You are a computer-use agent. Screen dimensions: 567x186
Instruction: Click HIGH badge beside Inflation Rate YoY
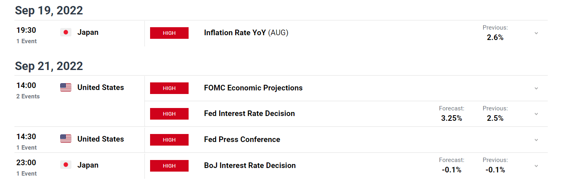(169, 33)
